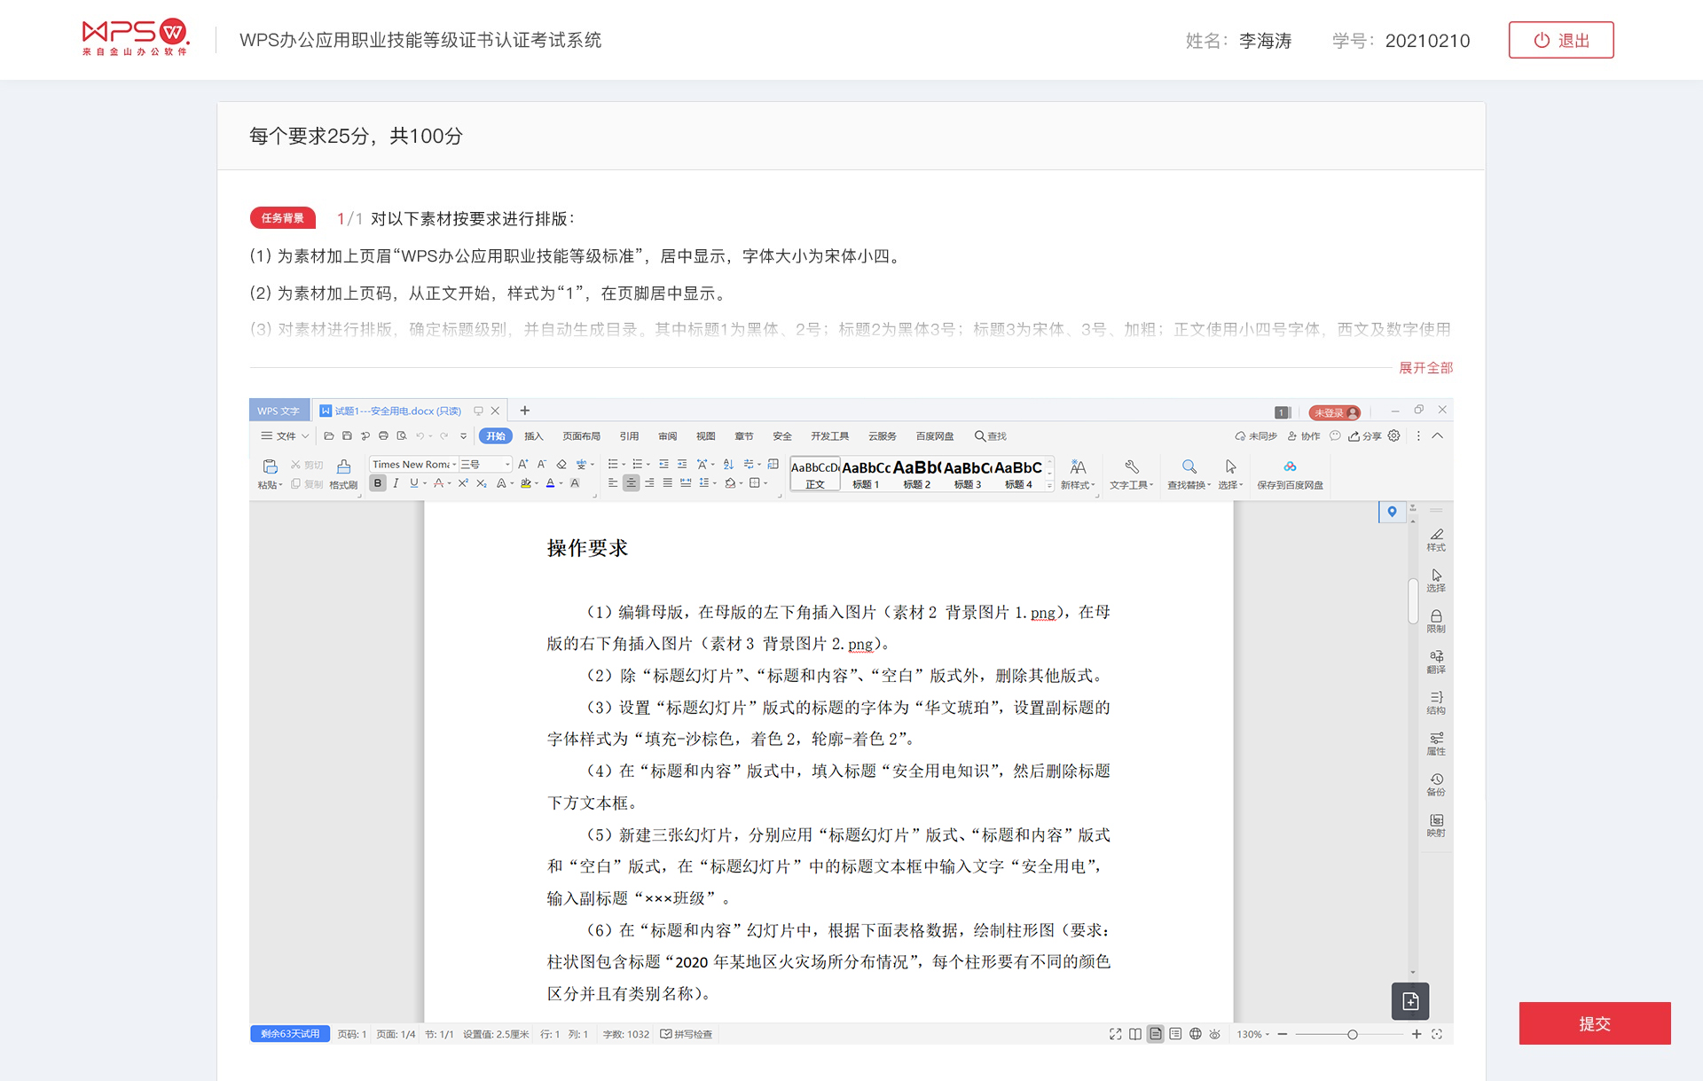The height and width of the screenshot is (1081, 1703).
Task: Click the 备份 (backup) sidebar icon
Action: coord(1436,783)
